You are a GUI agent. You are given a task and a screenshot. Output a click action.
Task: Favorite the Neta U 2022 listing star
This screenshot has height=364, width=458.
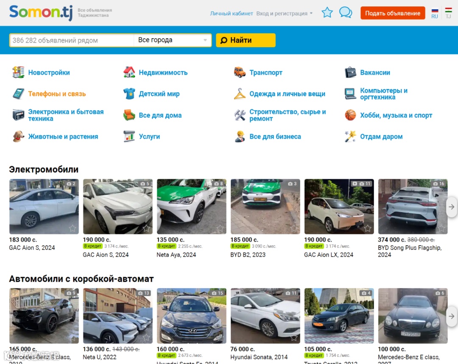[146, 338]
